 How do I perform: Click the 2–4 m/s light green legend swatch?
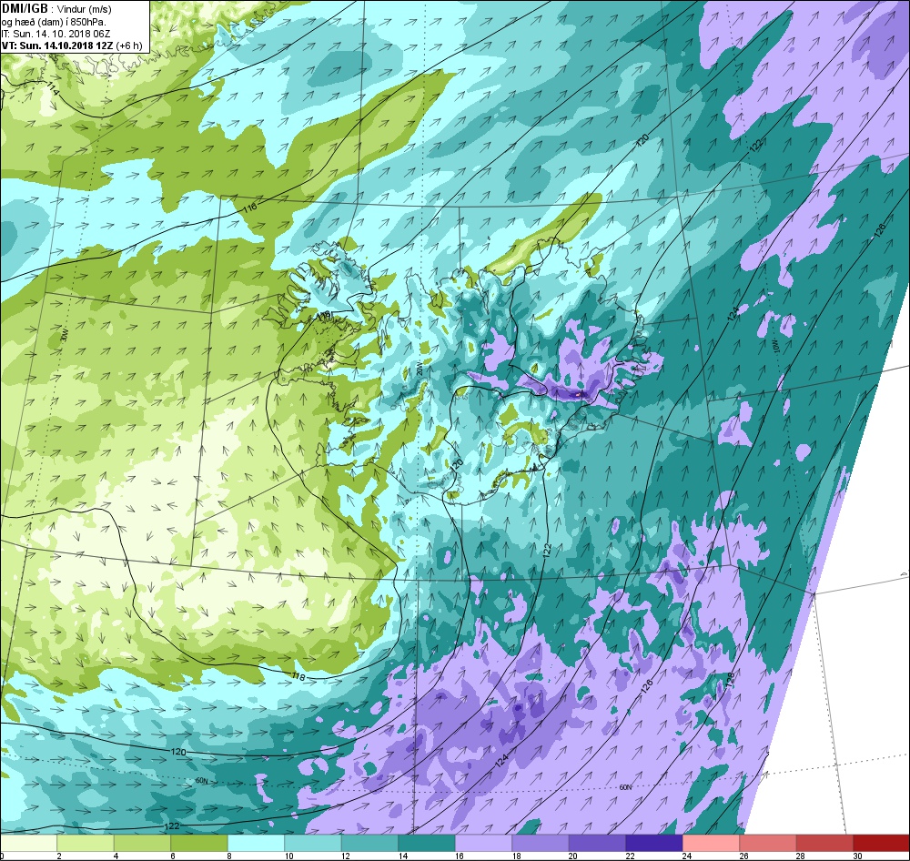[86, 843]
